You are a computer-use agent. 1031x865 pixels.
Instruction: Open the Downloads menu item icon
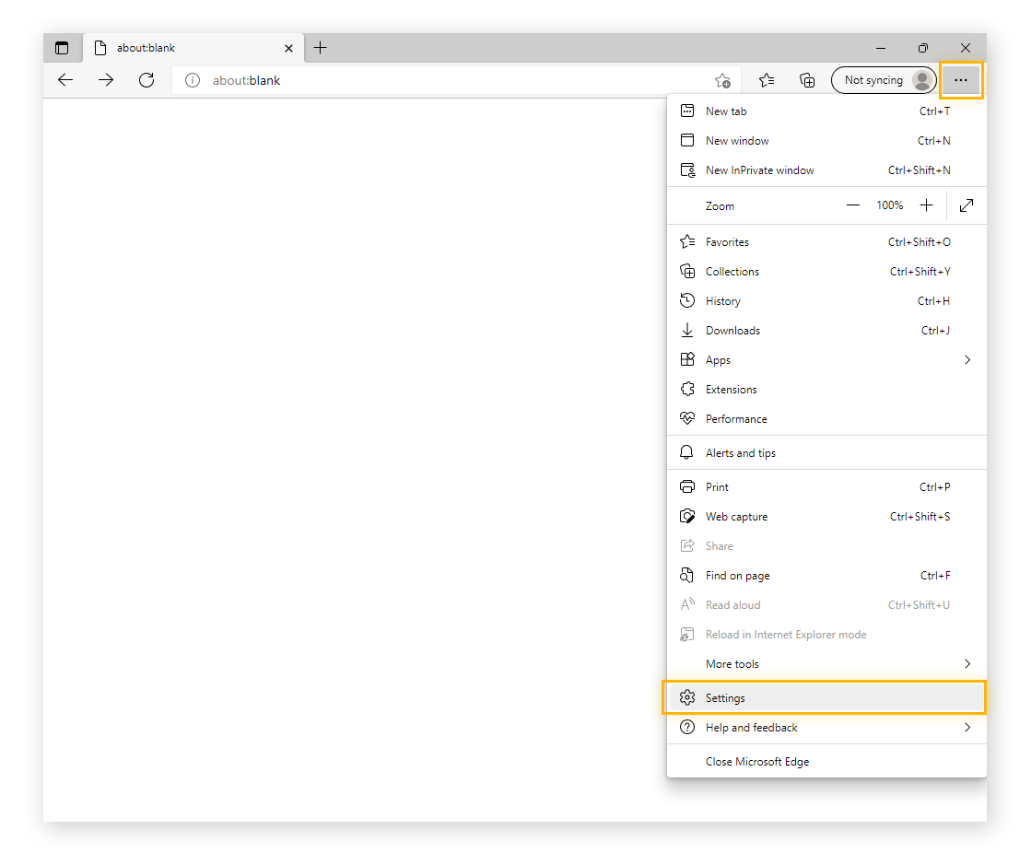point(687,330)
